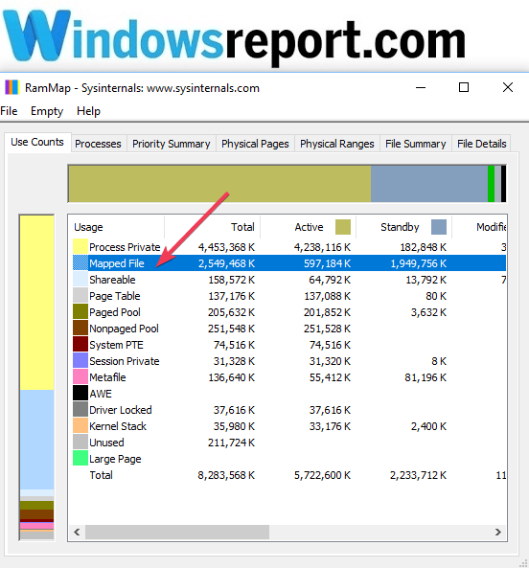Open the Help menu

tap(88, 111)
